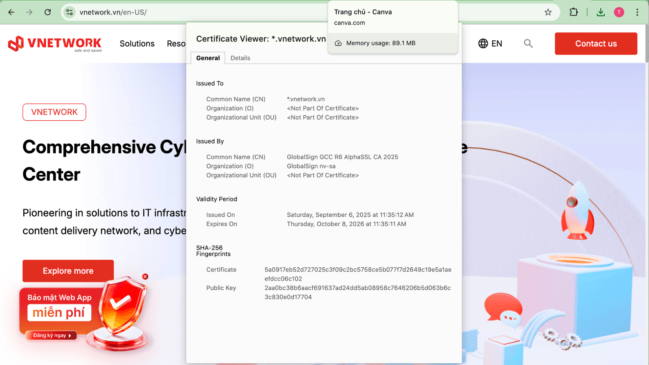Open the EN language selector
649x365 pixels.
tap(490, 44)
